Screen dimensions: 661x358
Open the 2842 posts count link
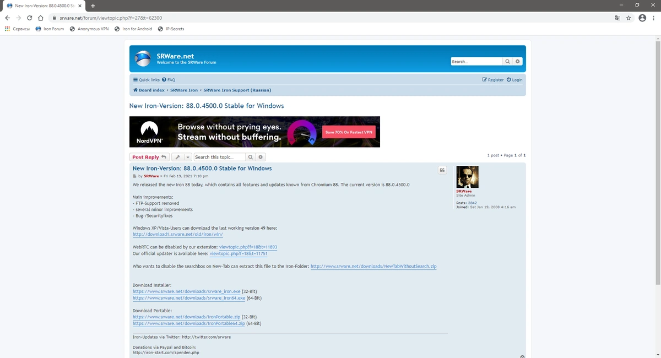tap(472, 203)
